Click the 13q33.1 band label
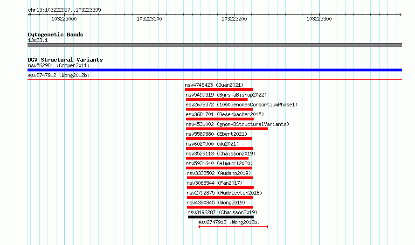Screen dimensions: 415x245 point(38,40)
